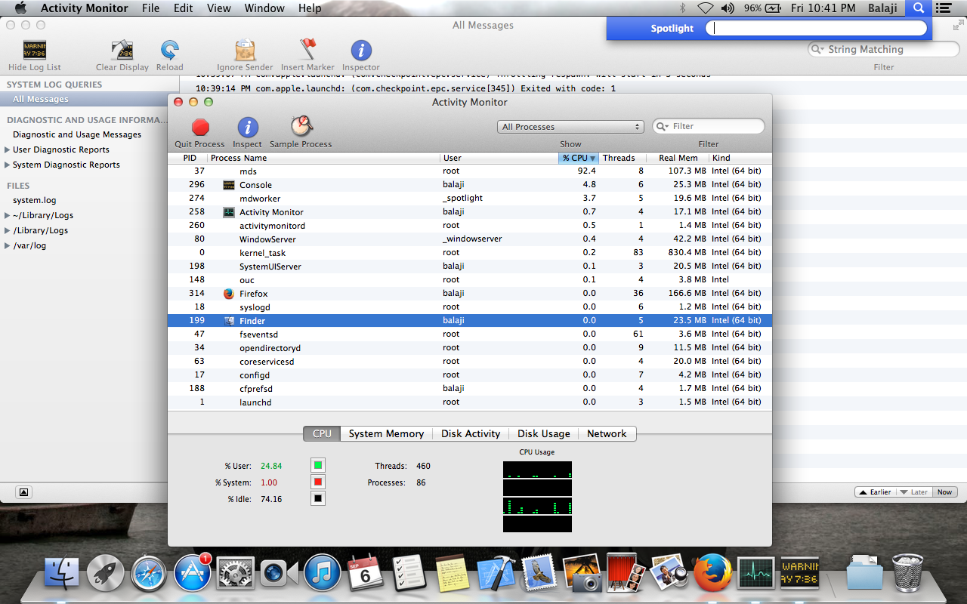Click the Earlier button in Console
Screen dimensions: 967x604
coord(875,492)
